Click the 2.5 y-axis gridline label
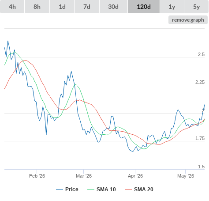 click(x=201, y=54)
